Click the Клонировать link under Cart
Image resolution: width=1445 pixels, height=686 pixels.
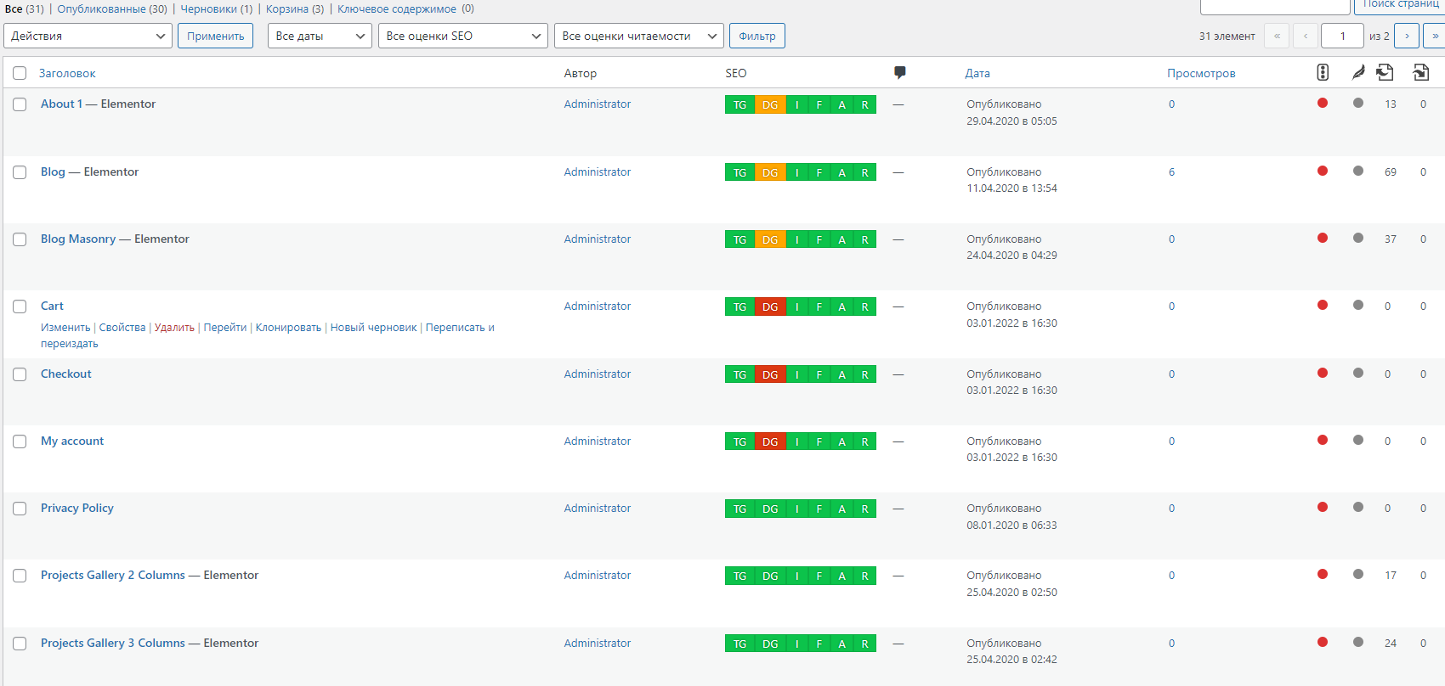click(288, 328)
